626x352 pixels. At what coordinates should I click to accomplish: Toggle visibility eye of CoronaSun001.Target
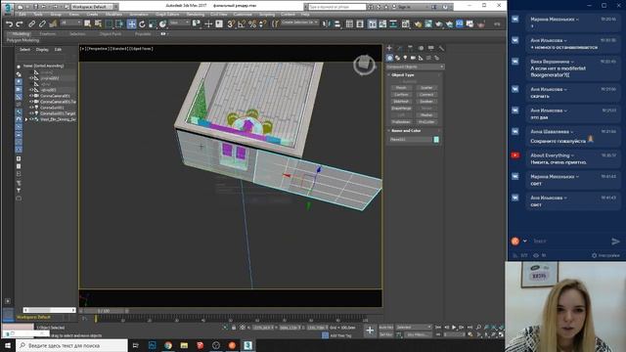[x=31, y=113]
